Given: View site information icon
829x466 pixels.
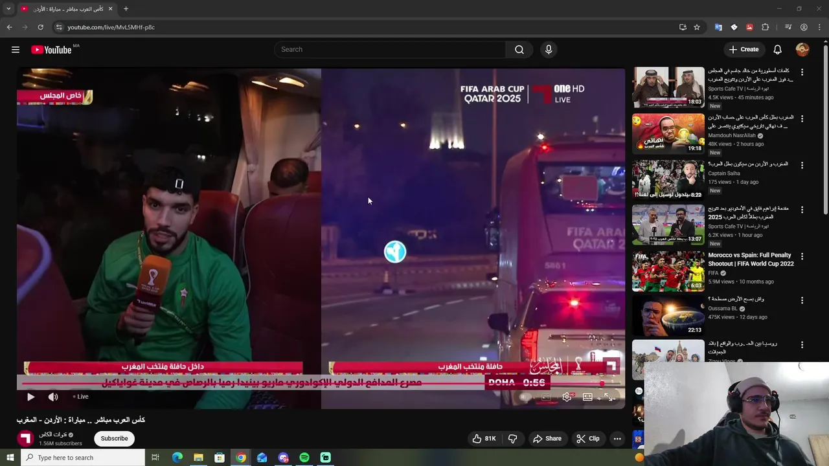Looking at the screenshot, I should click(59, 27).
